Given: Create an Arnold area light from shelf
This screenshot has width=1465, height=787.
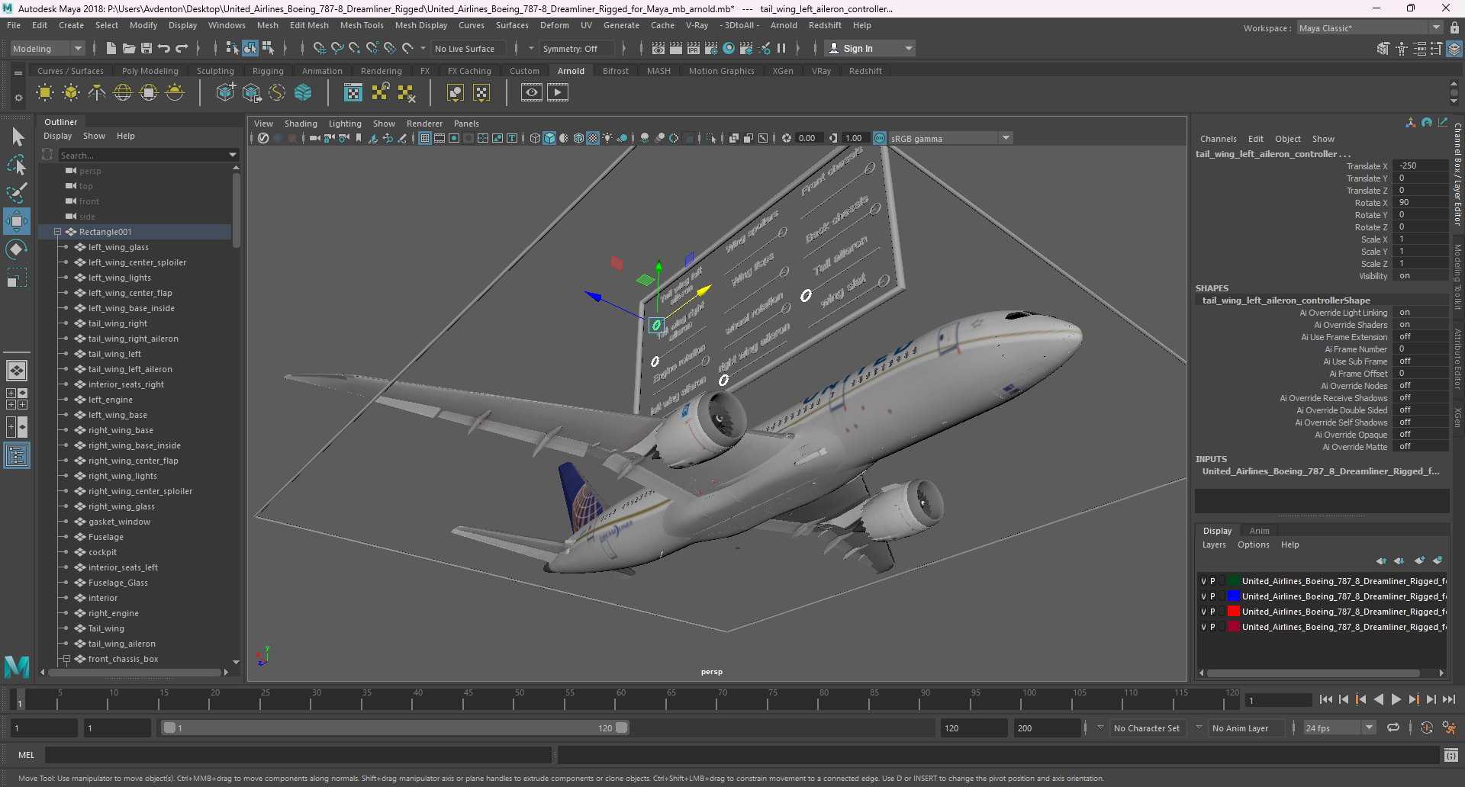Looking at the screenshot, I should pos(45,93).
